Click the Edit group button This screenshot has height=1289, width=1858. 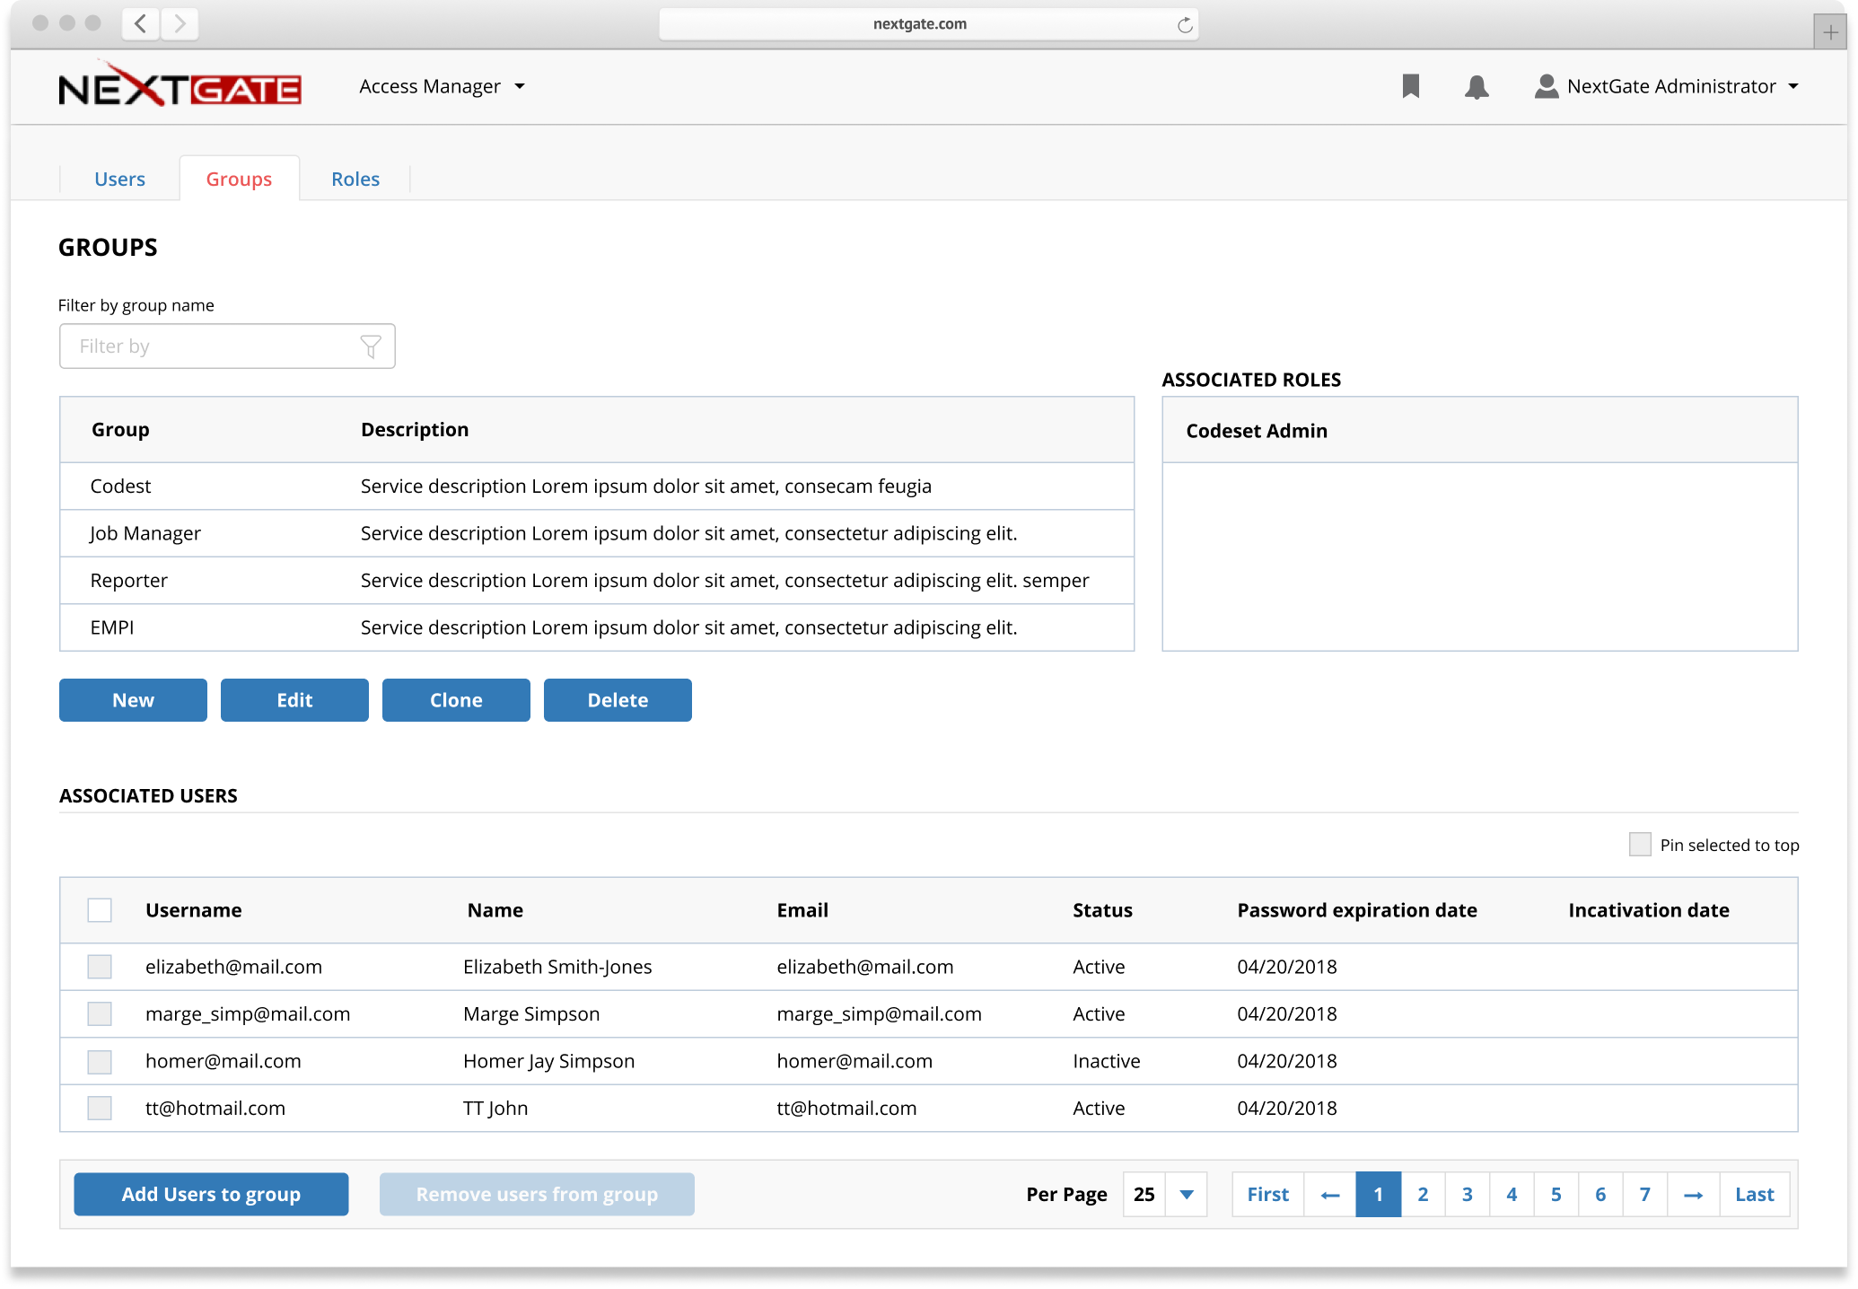click(x=294, y=700)
